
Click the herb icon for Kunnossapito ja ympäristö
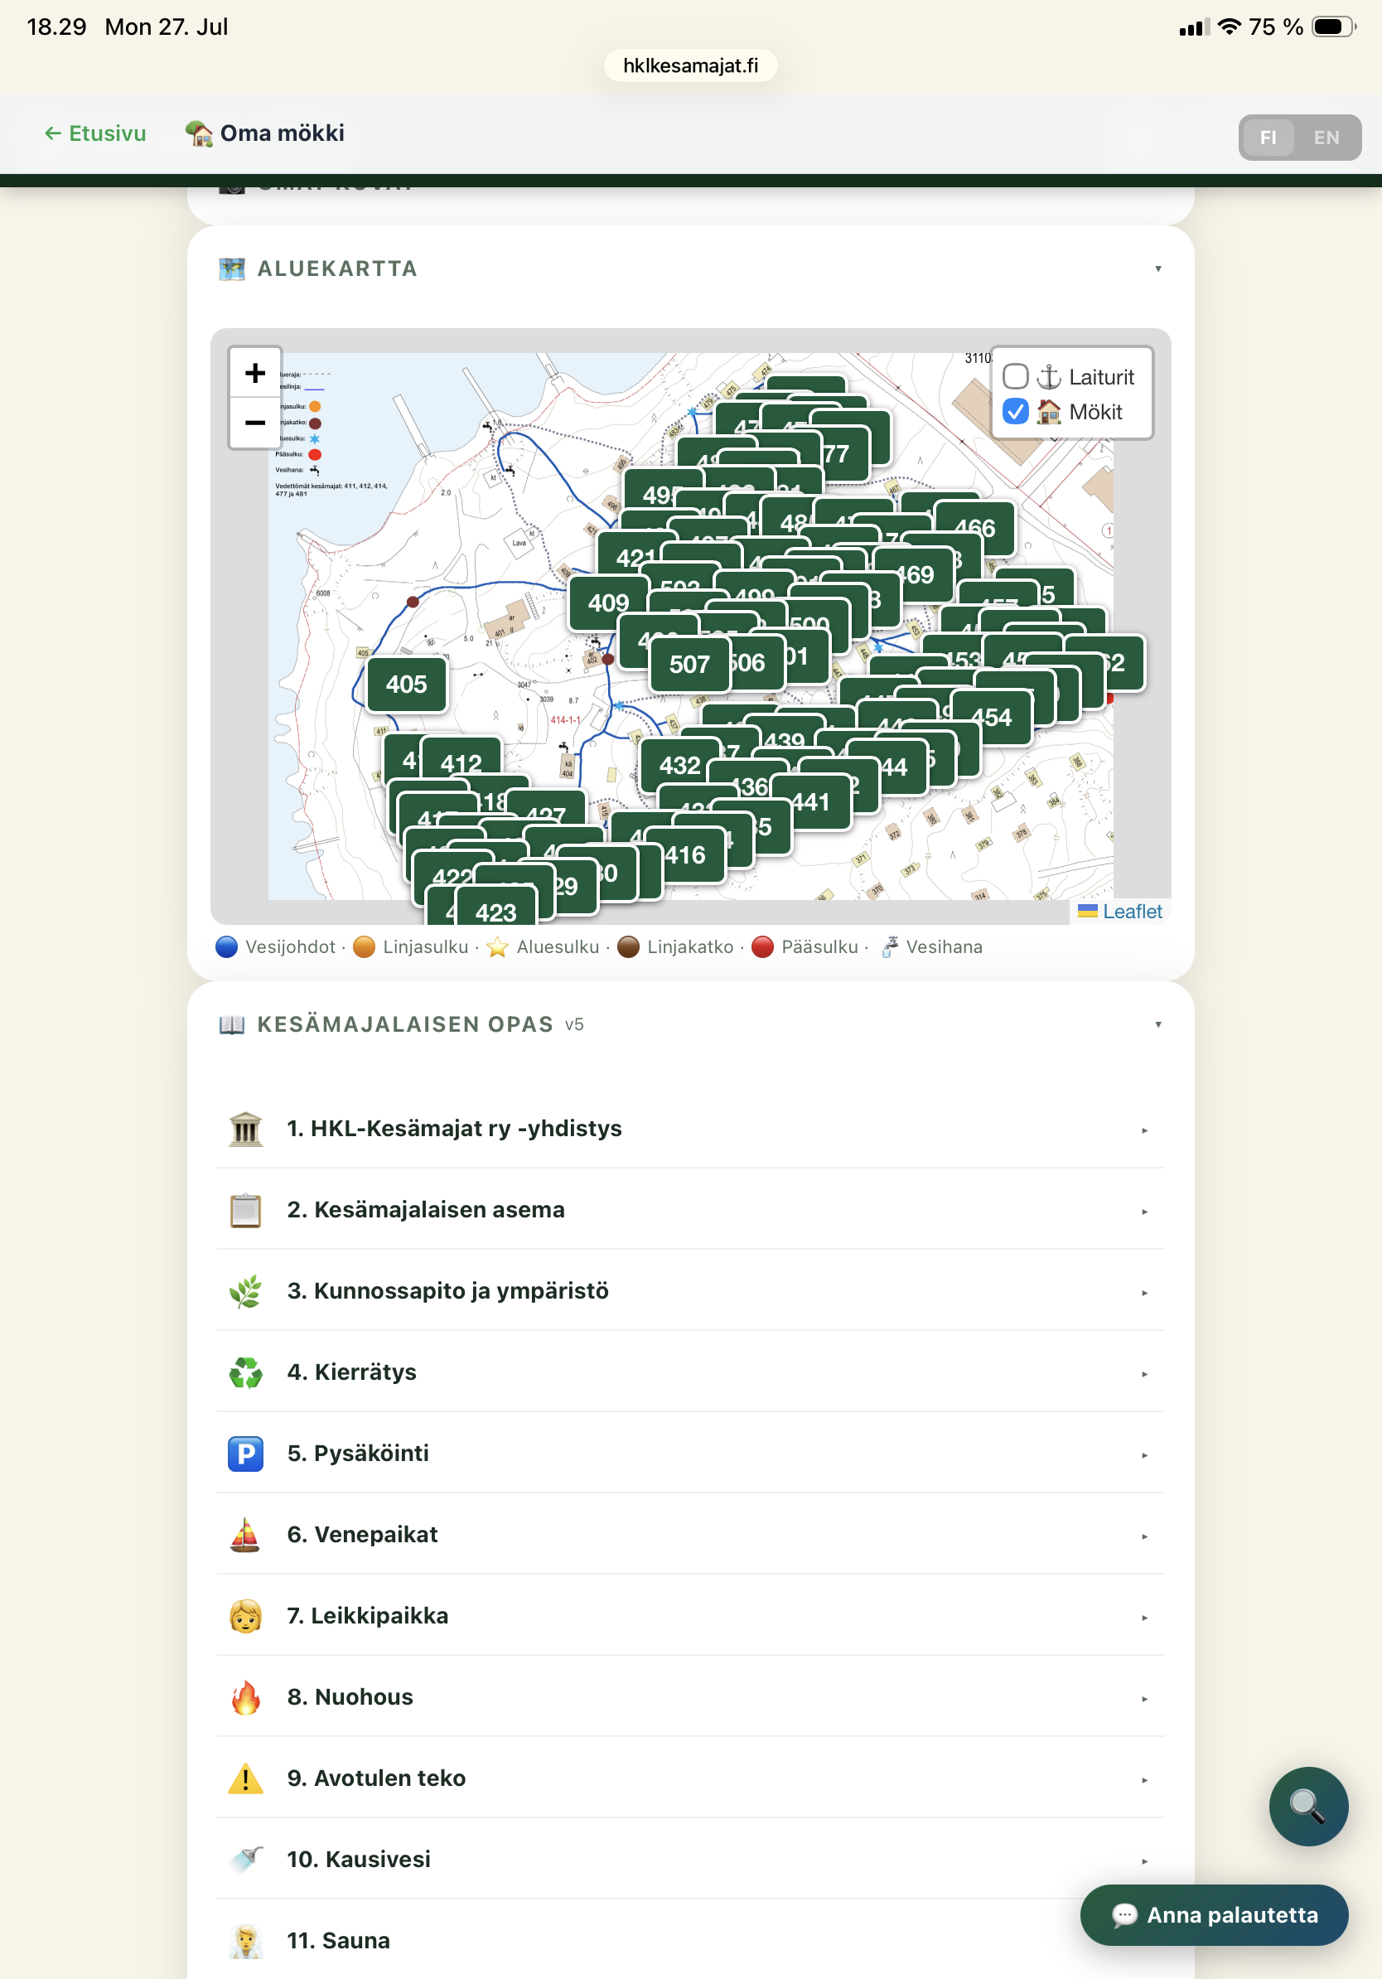(x=245, y=1291)
